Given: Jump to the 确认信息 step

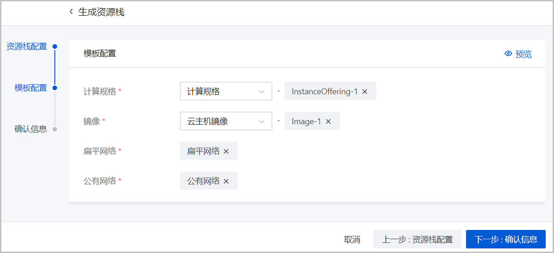Looking at the screenshot, I should point(30,129).
